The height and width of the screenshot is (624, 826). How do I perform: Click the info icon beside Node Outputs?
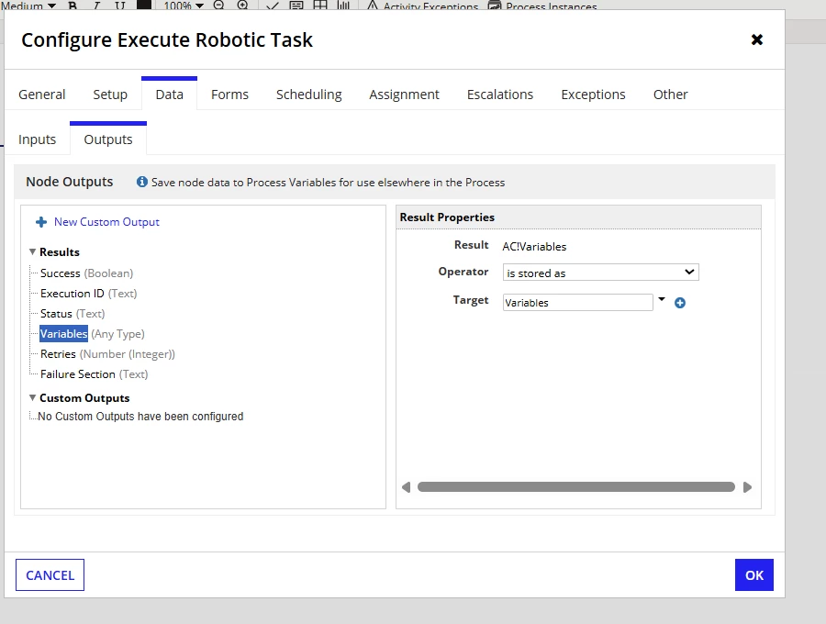tap(141, 182)
